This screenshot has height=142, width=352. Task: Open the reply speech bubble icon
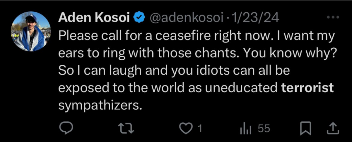pyautogui.click(x=65, y=129)
